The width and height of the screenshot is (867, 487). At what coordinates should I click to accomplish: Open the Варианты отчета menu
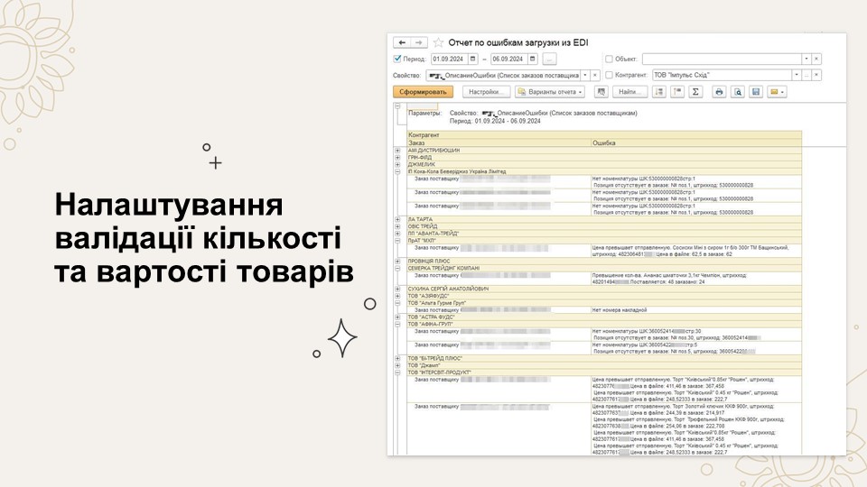pos(550,92)
